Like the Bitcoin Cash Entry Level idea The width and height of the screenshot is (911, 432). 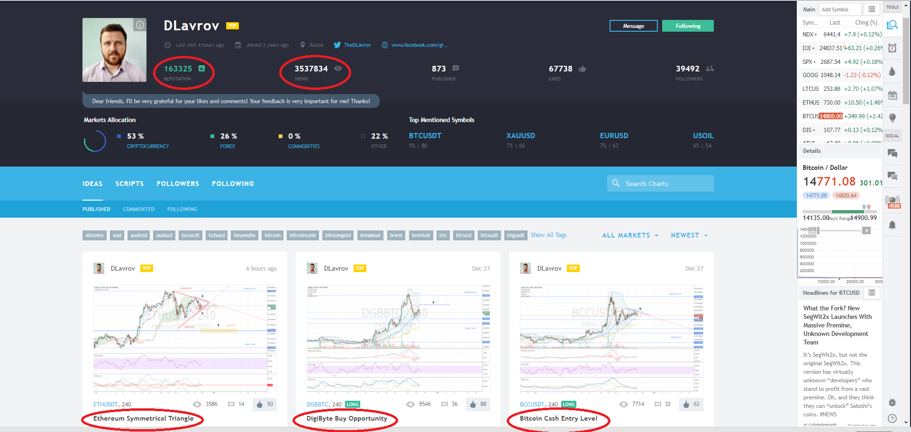click(x=691, y=404)
